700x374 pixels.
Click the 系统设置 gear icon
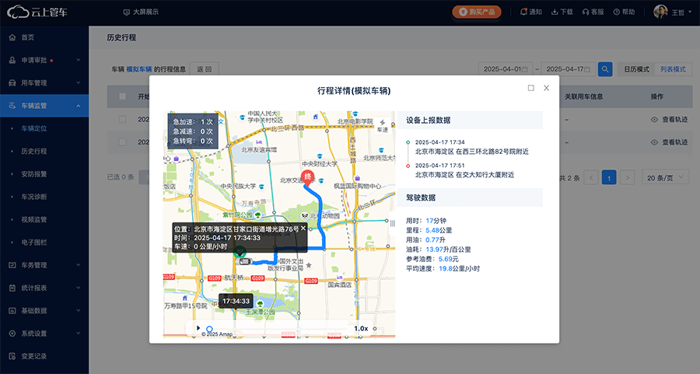12,333
